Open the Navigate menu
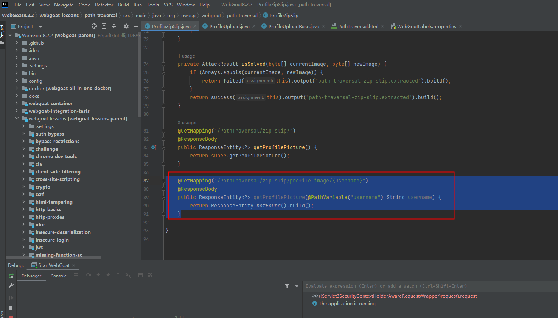This screenshot has height=318, width=558. pyautogui.click(x=64, y=5)
